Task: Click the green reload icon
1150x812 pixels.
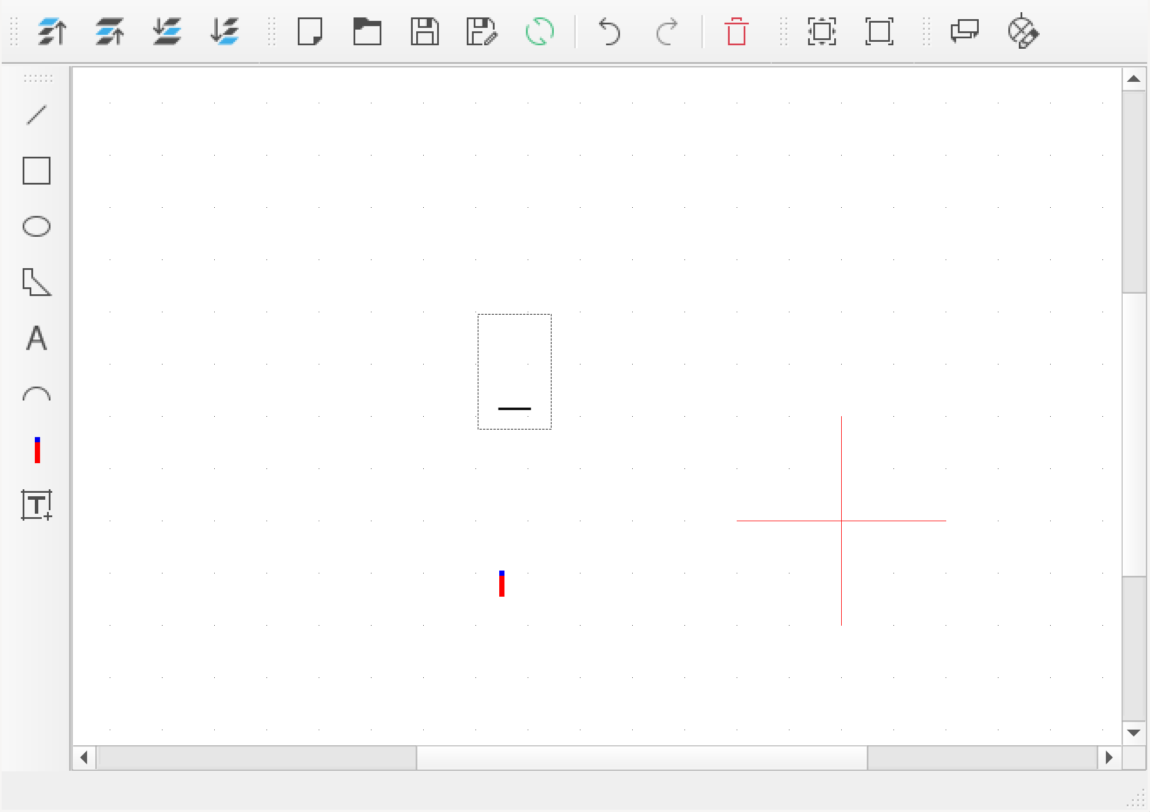Action: click(539, 31)
